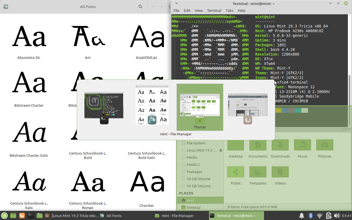Open the volume speaker tray icon
Image resolution: width=352 pixels, height=220 pixels.
(x=337, y=216)
